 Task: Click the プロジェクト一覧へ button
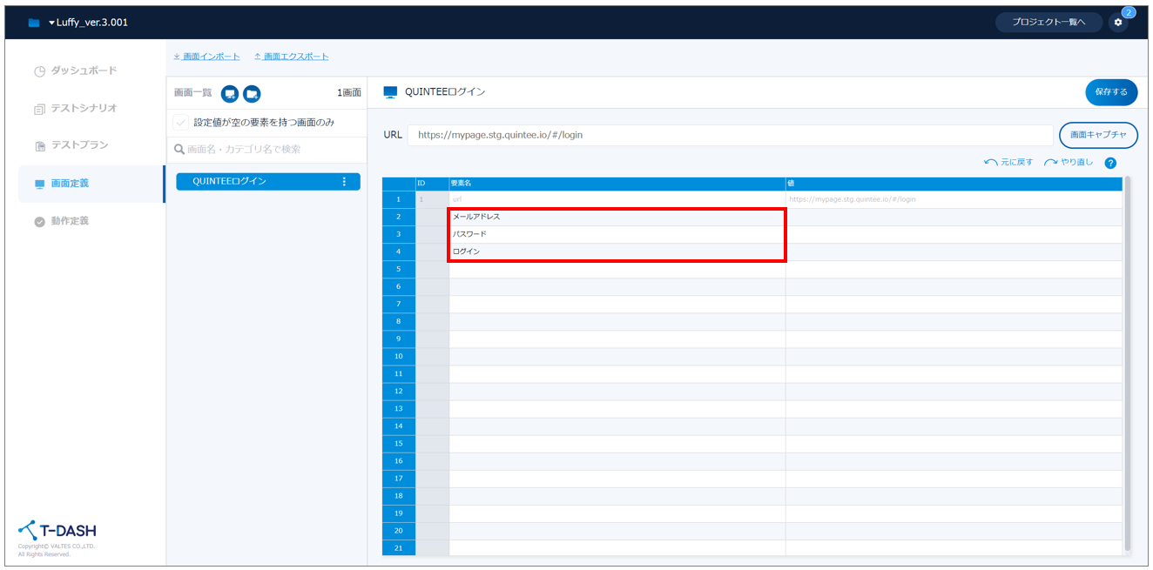tap(1048, 23)
